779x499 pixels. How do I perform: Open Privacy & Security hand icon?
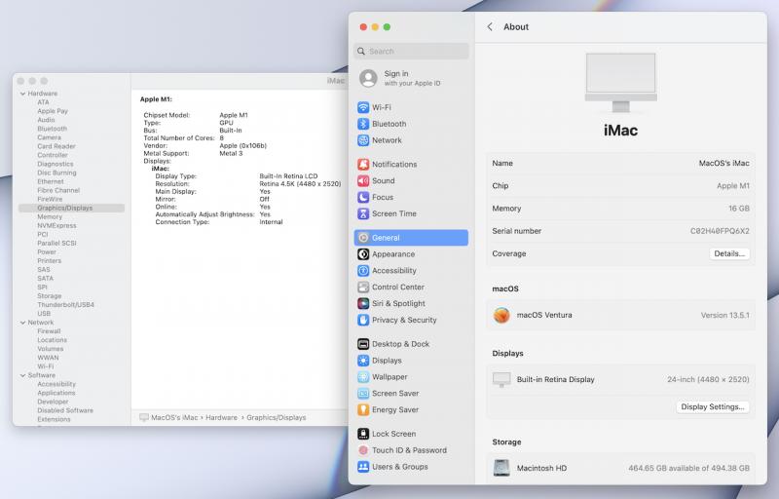click(x=363, y=320)
